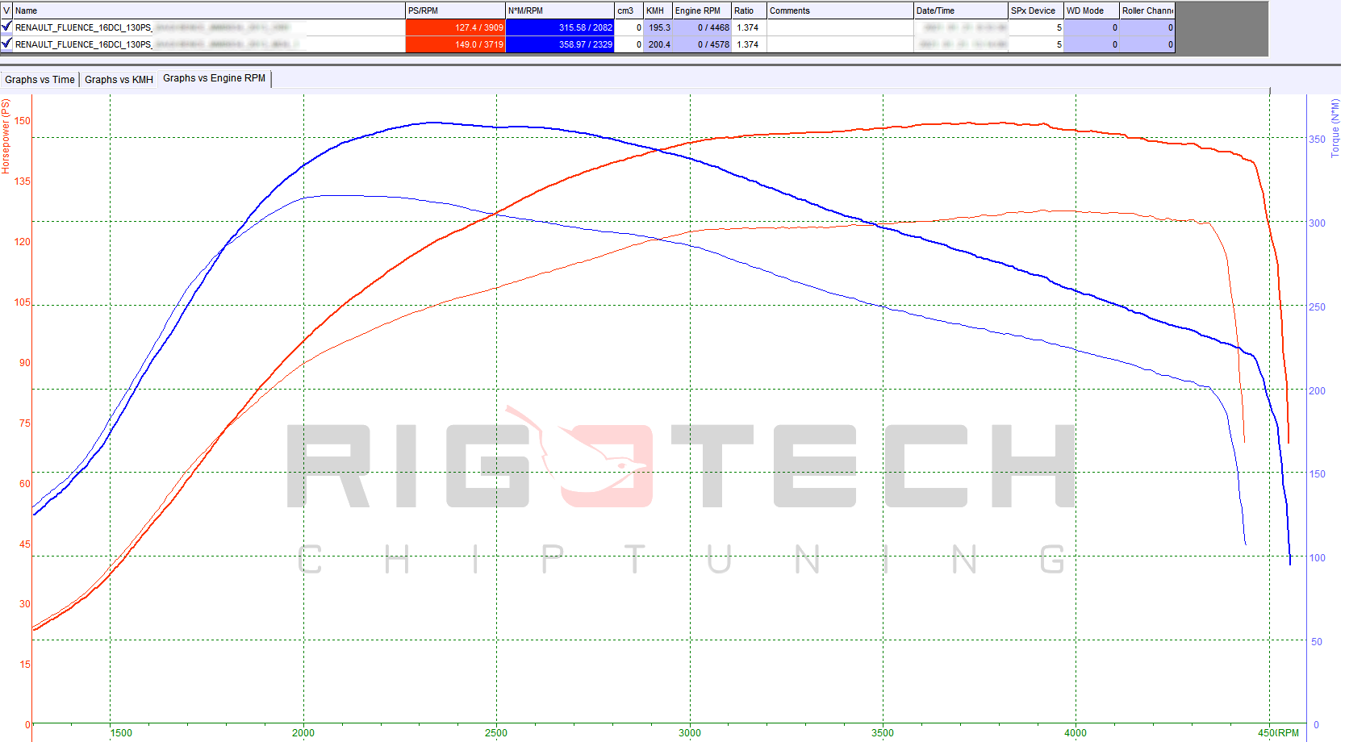
Task: Click the Horsepower (PS) axis label
Action: pos(6,136)
